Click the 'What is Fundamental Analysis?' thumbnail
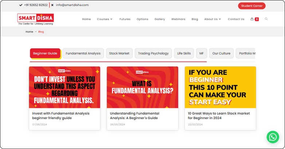 142,87
